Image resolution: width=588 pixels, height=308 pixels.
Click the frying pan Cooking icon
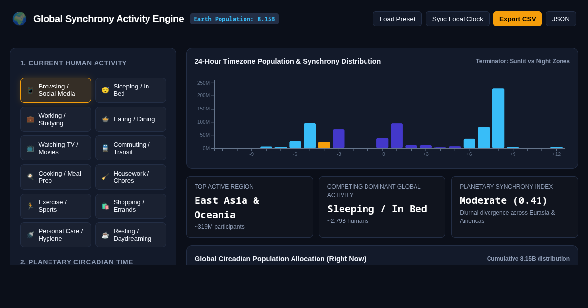point(30,177)
